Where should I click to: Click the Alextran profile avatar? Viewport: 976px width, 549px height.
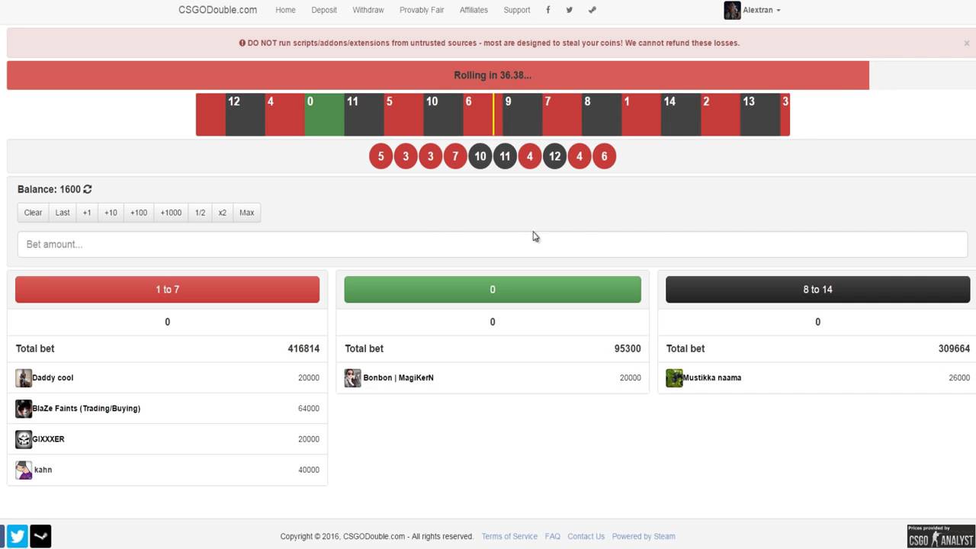tap(732, 10)
